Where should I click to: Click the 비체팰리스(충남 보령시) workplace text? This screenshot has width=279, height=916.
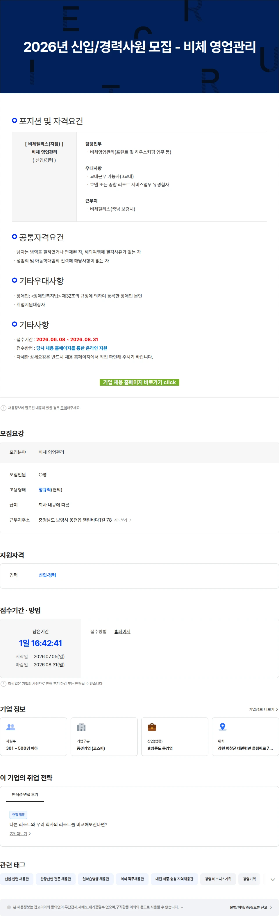(112, 209)
